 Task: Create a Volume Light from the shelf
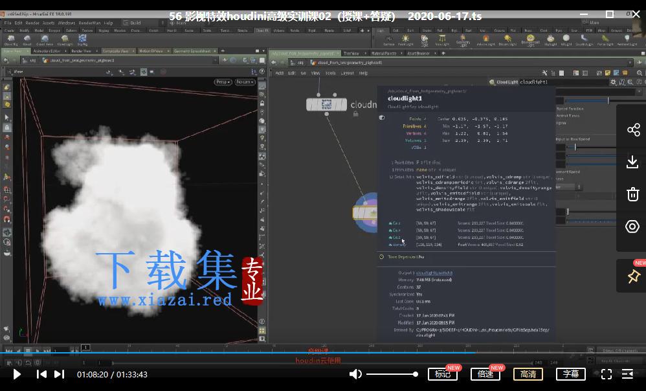(x=485, y=40)
